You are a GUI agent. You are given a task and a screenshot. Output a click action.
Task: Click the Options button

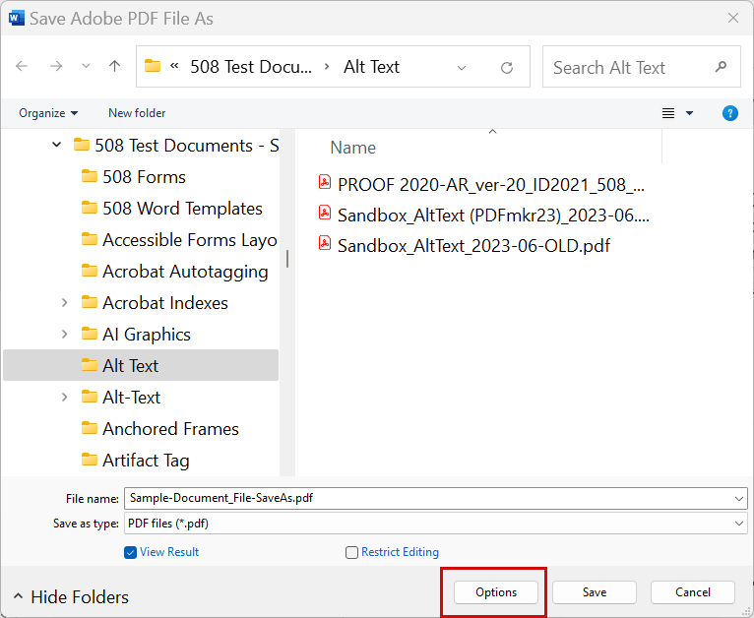(x=496, y=592)
